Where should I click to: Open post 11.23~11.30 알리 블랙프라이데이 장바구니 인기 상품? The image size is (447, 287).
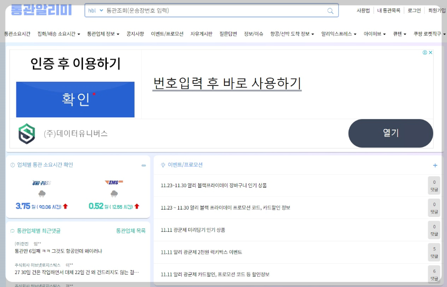(214, 185)
